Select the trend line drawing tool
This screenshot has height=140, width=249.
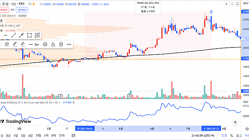click(14, 35)
